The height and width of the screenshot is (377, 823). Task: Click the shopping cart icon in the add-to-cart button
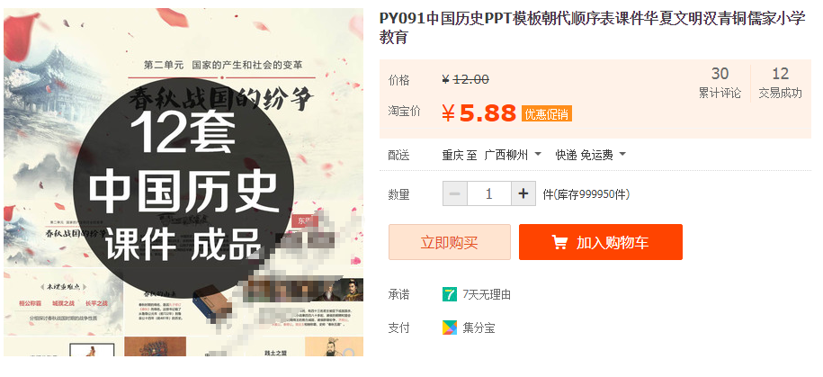pos(559,242)
